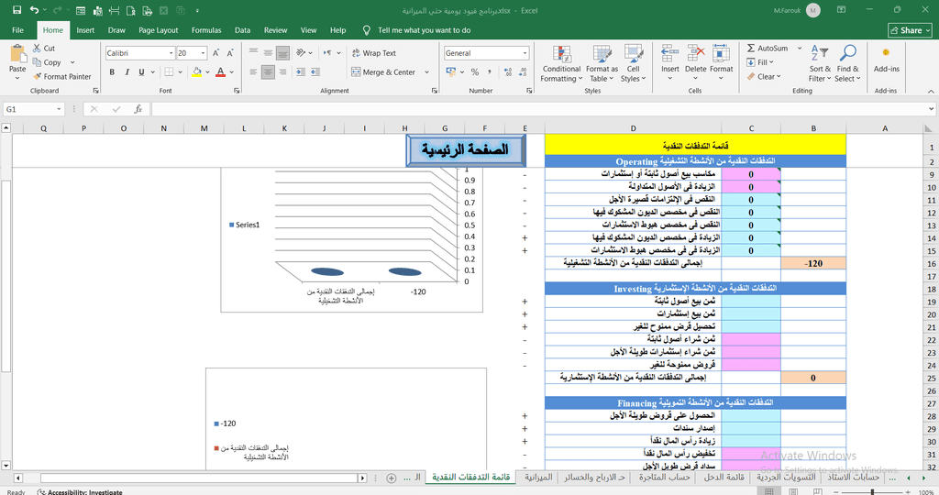The height and width of the screenshot is (495, 939).
Task: Open Sort & Filter
Action: (820, 63)
